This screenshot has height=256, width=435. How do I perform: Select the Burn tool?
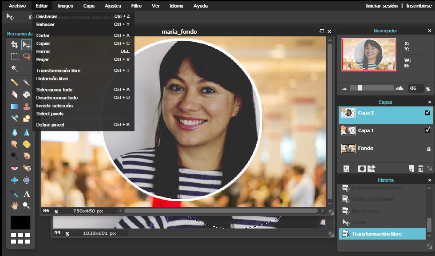click(x=27, y=156)
